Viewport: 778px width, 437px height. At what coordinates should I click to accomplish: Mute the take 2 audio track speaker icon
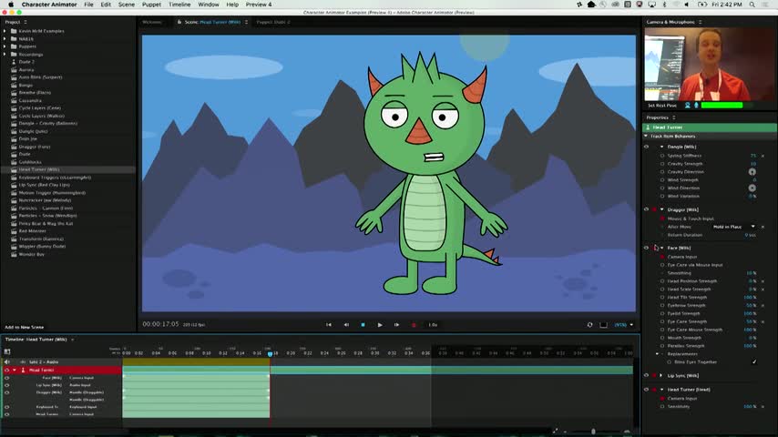click(7, 362)
